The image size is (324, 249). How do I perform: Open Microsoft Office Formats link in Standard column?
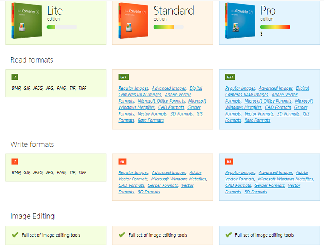coord(161,101)
